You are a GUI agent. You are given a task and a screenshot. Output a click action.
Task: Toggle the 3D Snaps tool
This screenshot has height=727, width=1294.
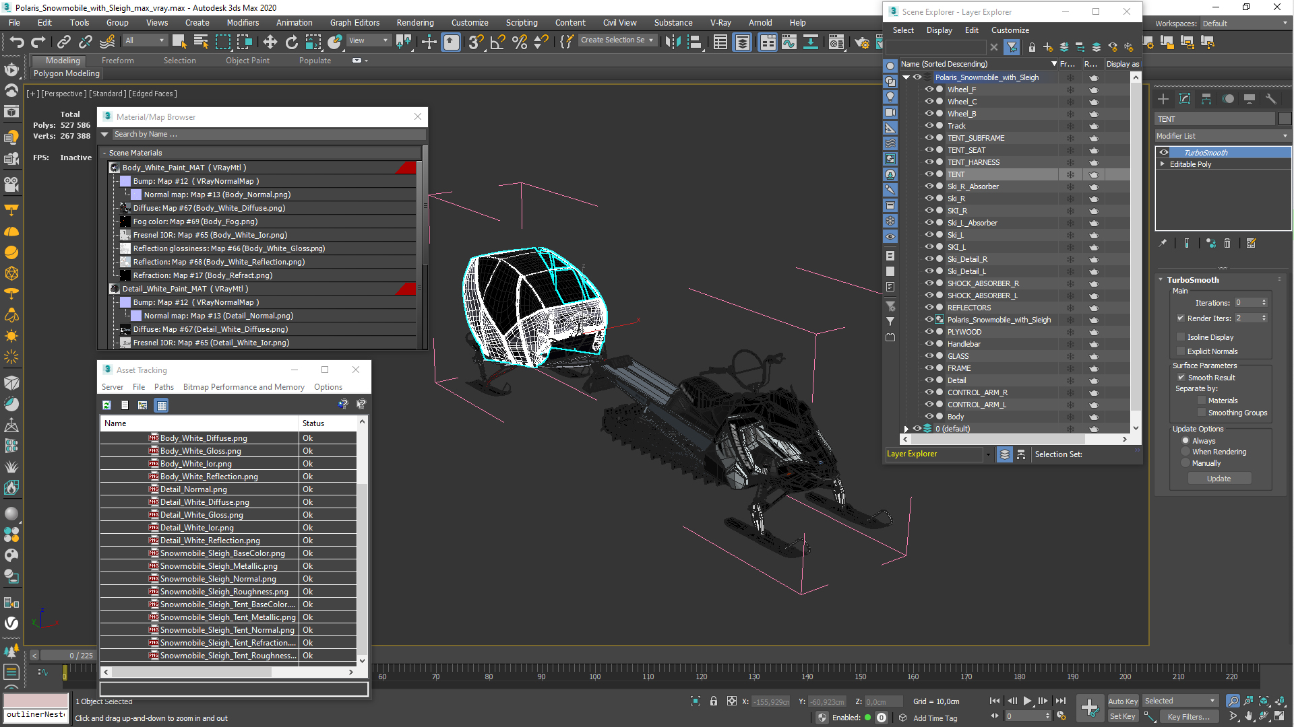click(x=476, y=42)
